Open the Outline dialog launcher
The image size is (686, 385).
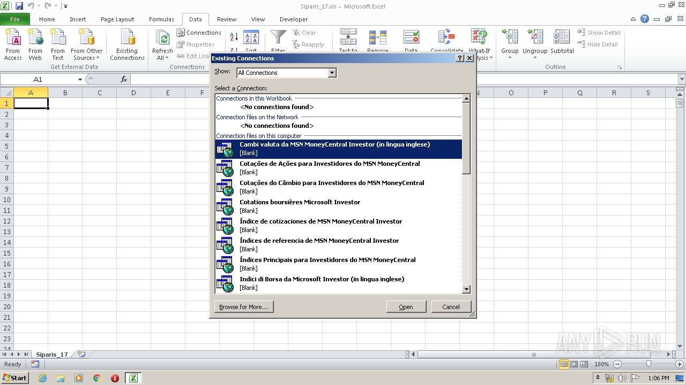click(x=620, y=67)
